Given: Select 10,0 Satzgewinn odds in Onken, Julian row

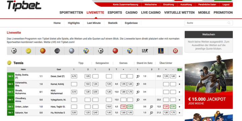Looking at the screenshot, I should click(109, 107).
